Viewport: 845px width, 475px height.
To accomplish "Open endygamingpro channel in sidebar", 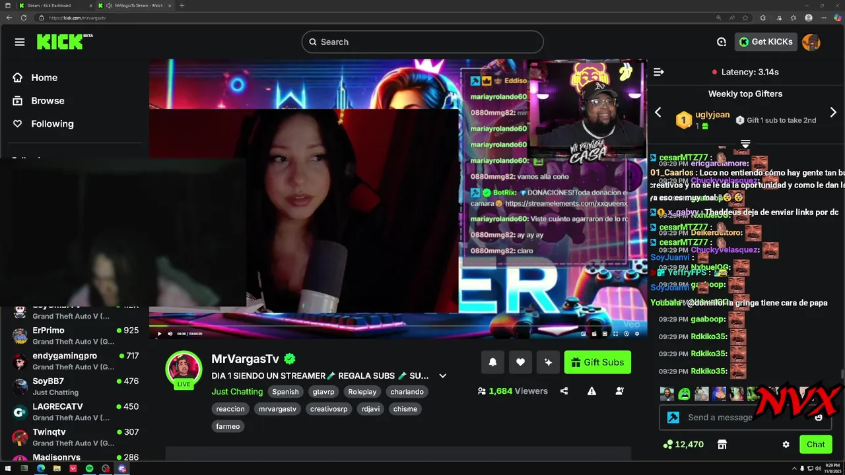I will point(75,361).
